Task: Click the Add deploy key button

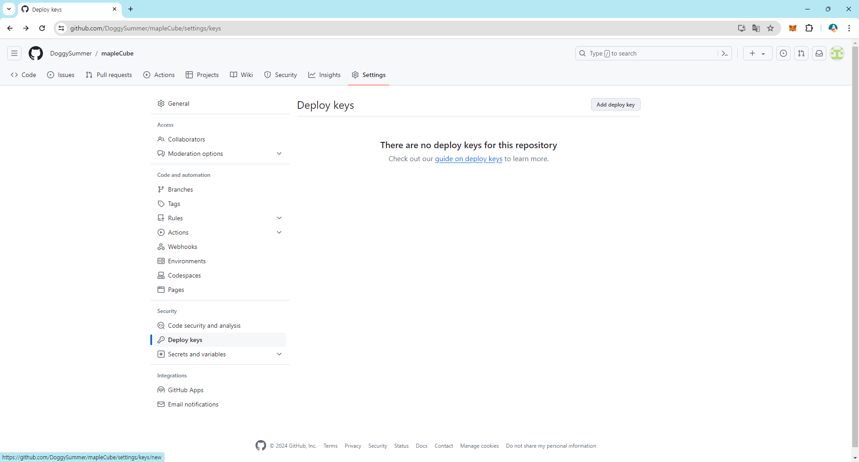Action: (x=616, y=104)
